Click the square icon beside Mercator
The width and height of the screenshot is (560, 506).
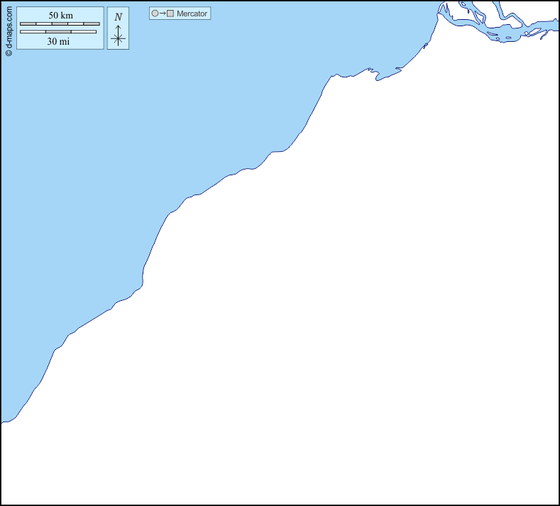coord(170,13)
